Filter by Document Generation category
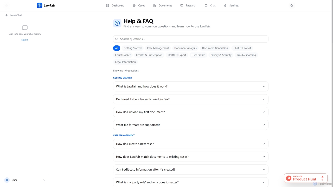This screenshot has height=187, width=333. 215,48
